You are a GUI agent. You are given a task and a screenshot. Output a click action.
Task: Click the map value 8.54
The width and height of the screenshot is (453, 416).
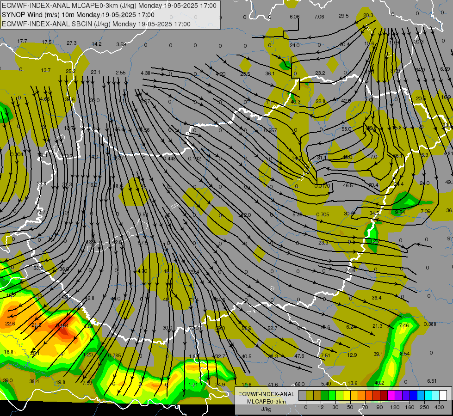click(405, 354)
